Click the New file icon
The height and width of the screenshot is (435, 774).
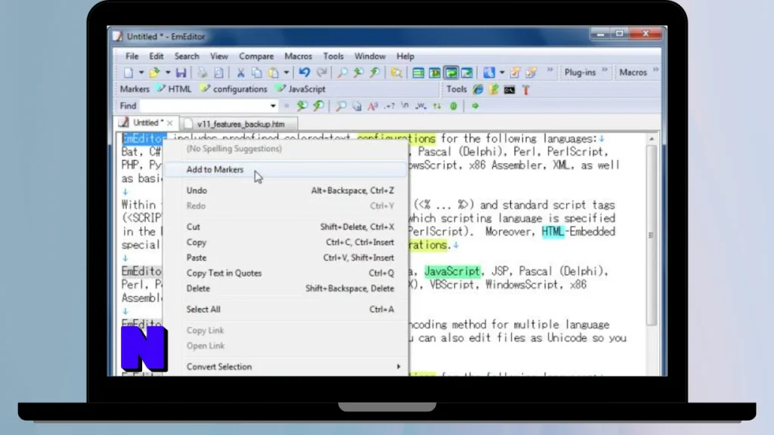coord(128,72)
